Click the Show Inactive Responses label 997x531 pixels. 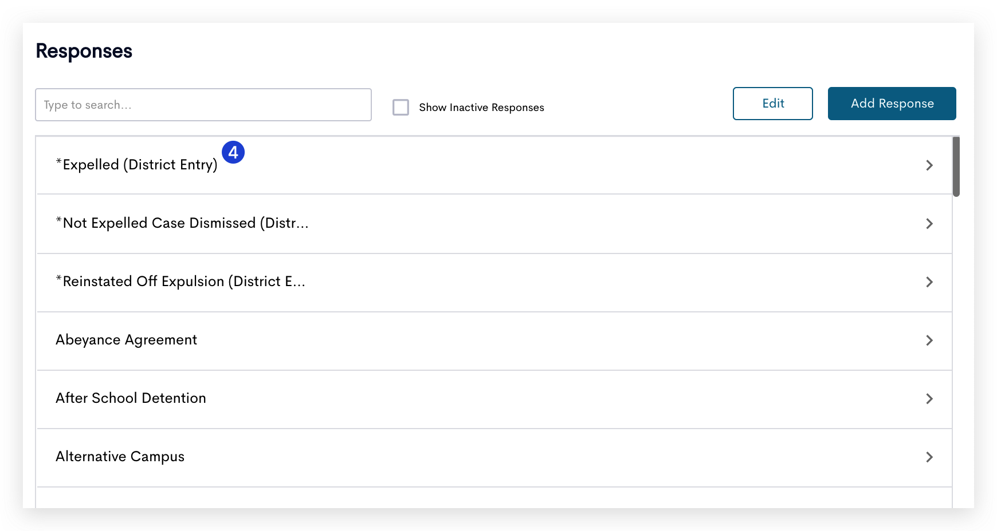coord(481,108)
